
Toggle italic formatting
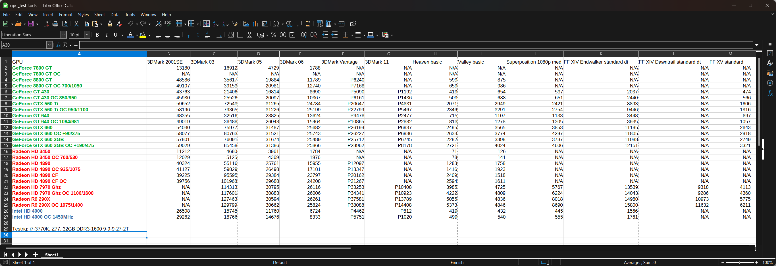tap(106, 35)
